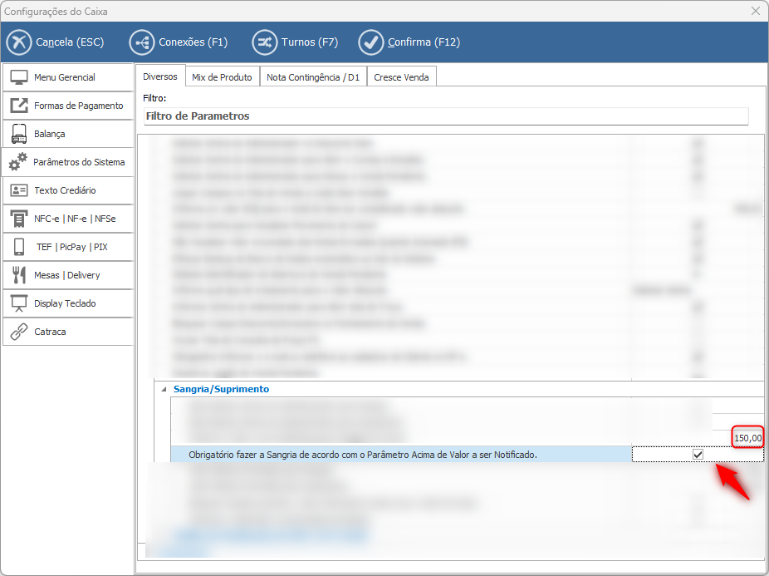Viewport: 769px width, 576px height.
Task: Open the Balança scale icon
Action: 19,134
